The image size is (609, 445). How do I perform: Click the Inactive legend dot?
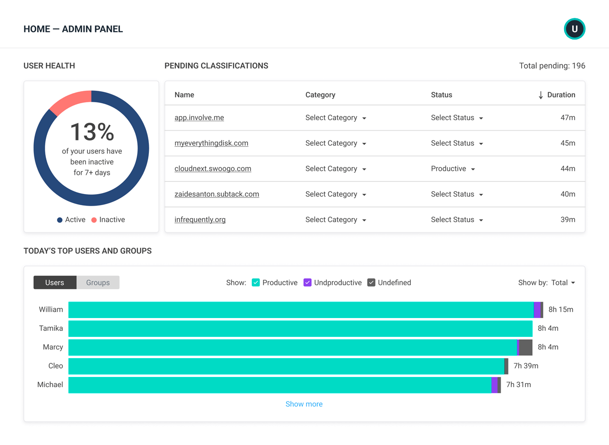pos(94,220)
